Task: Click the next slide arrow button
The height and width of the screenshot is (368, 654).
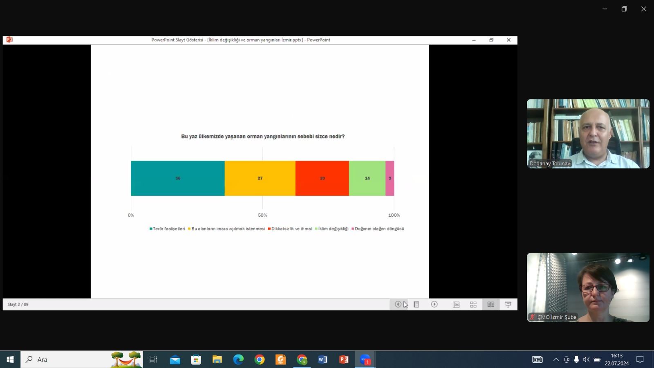Action: [x=434, y=304]
